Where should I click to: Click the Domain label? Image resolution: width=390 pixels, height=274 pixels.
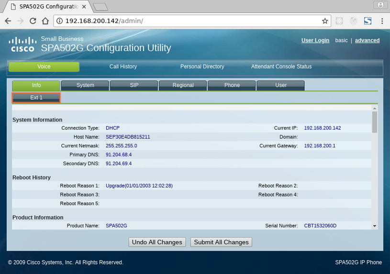(289, 137)
